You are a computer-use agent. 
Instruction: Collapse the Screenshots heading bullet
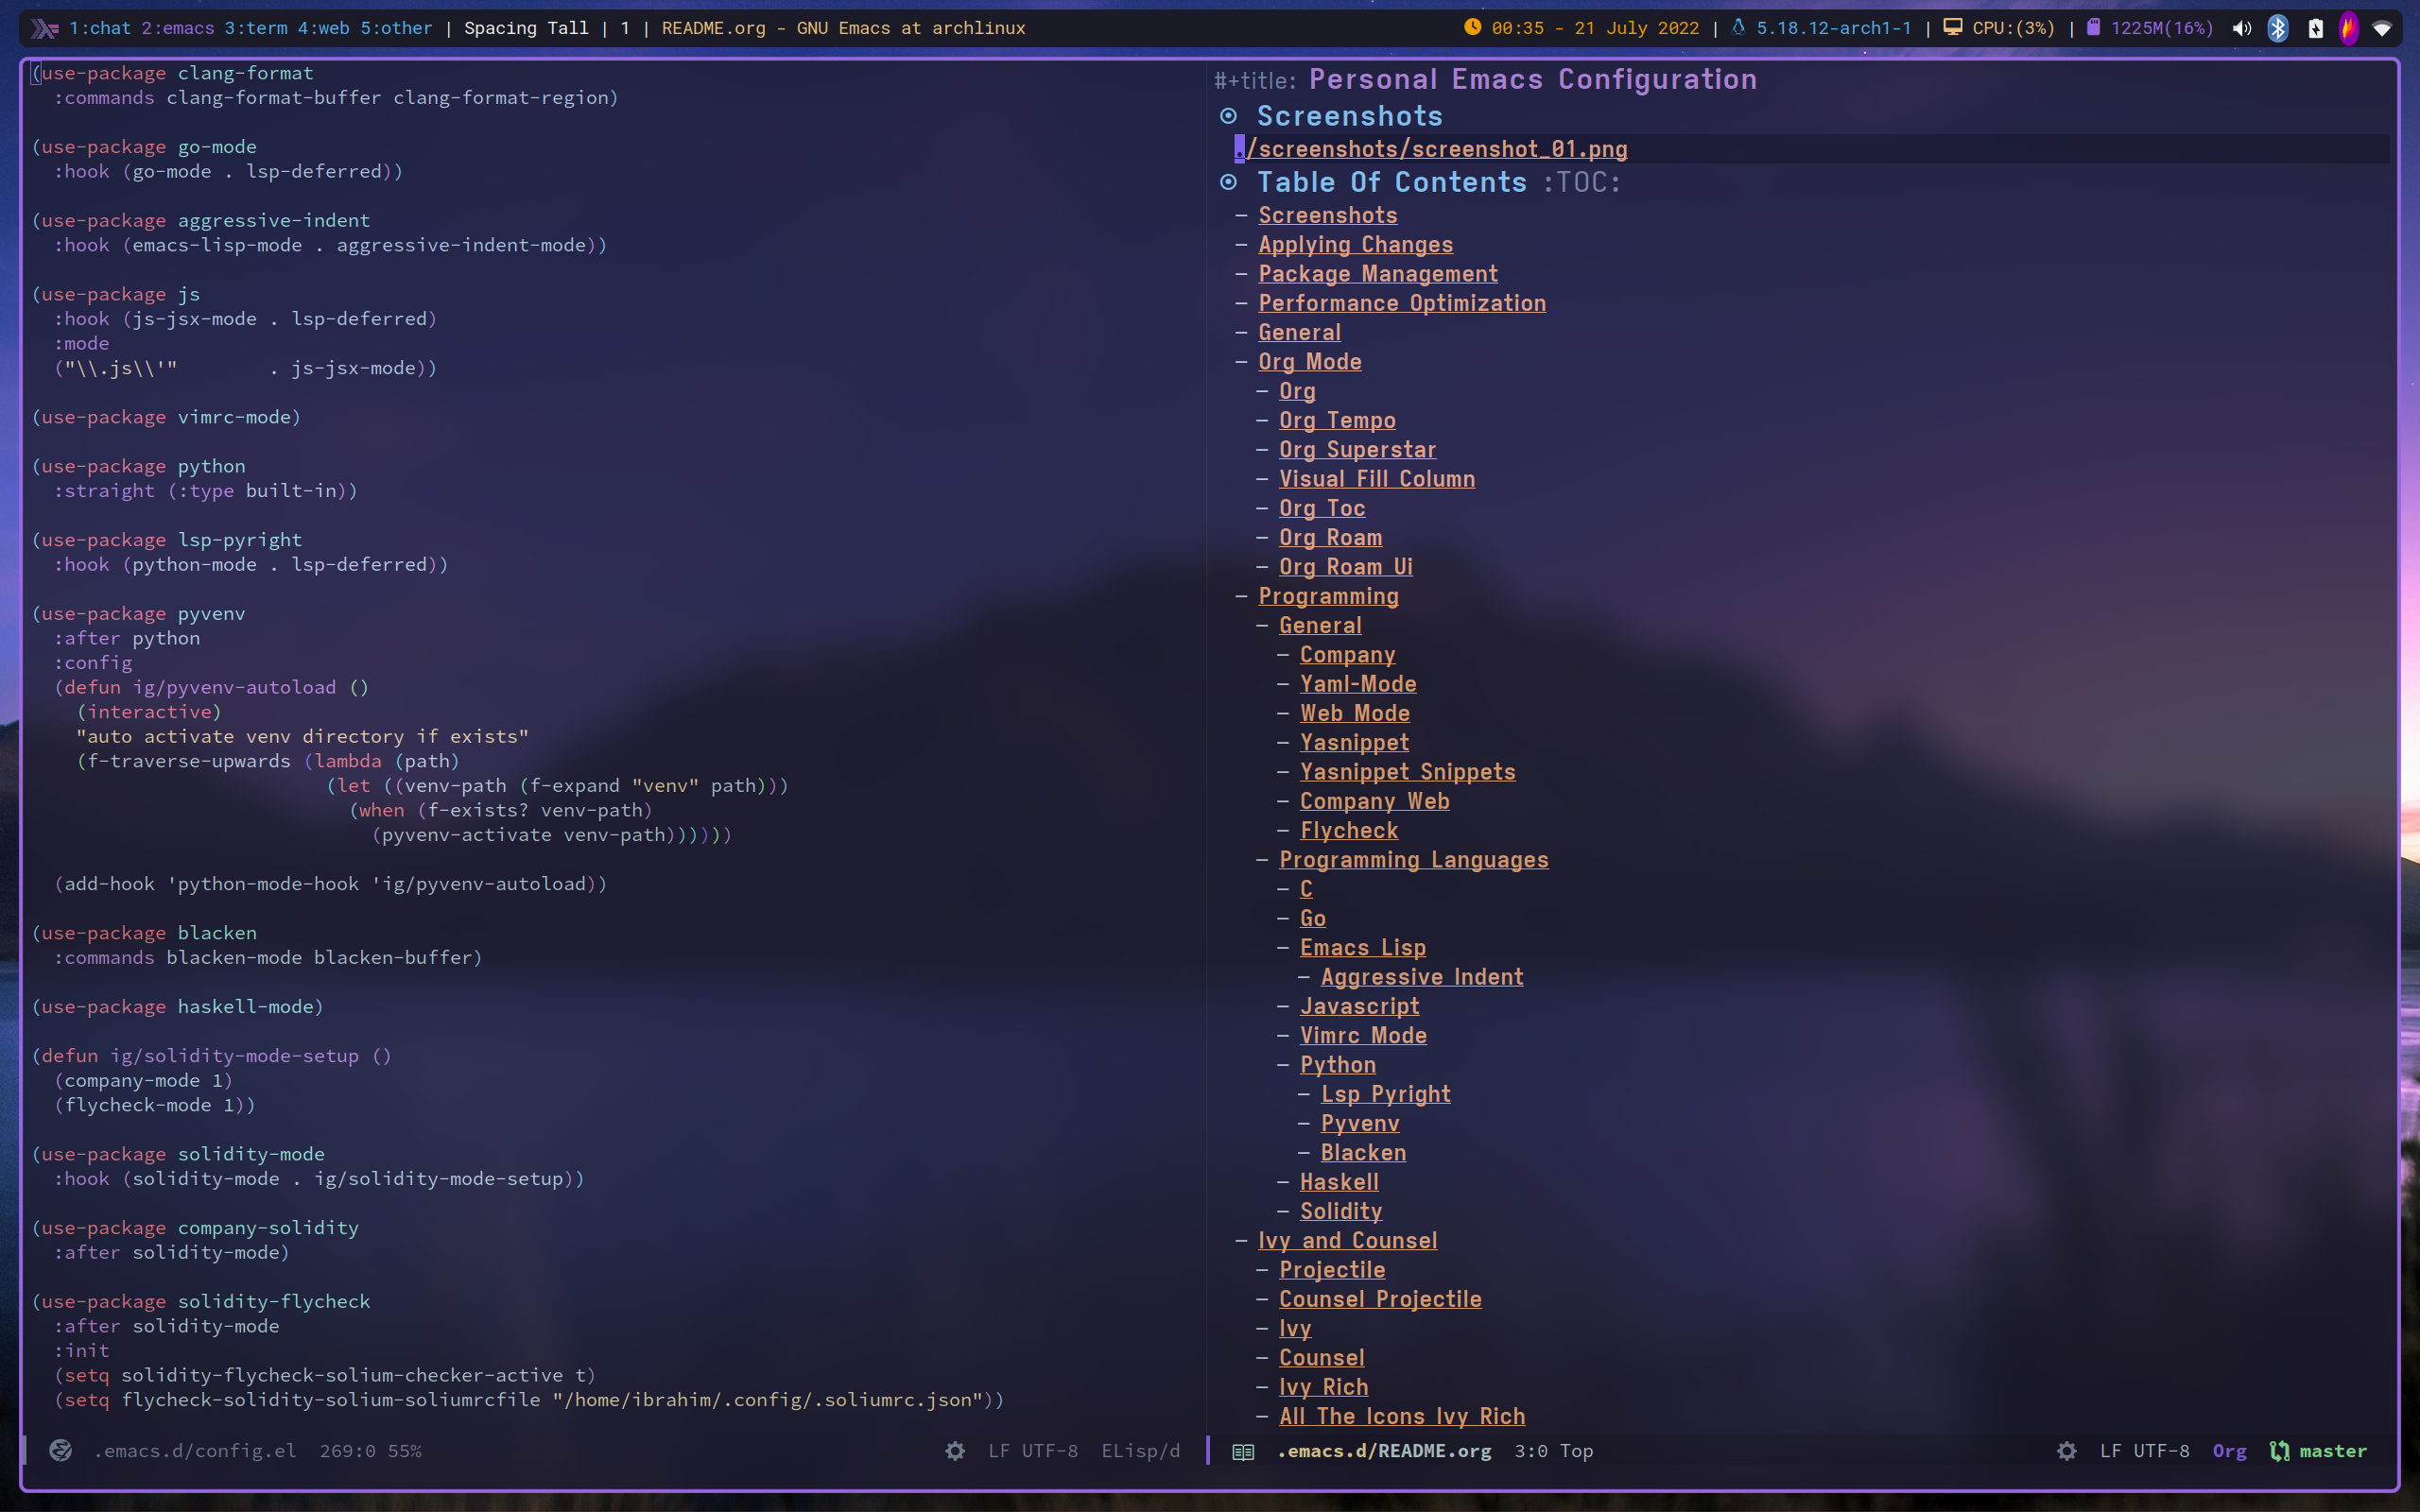(x=1229, y=116)
